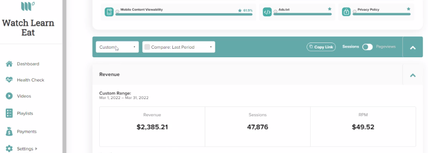
Task: Click the Health Check heart icon
Action: pyautogui.click(x=9, y=80)
